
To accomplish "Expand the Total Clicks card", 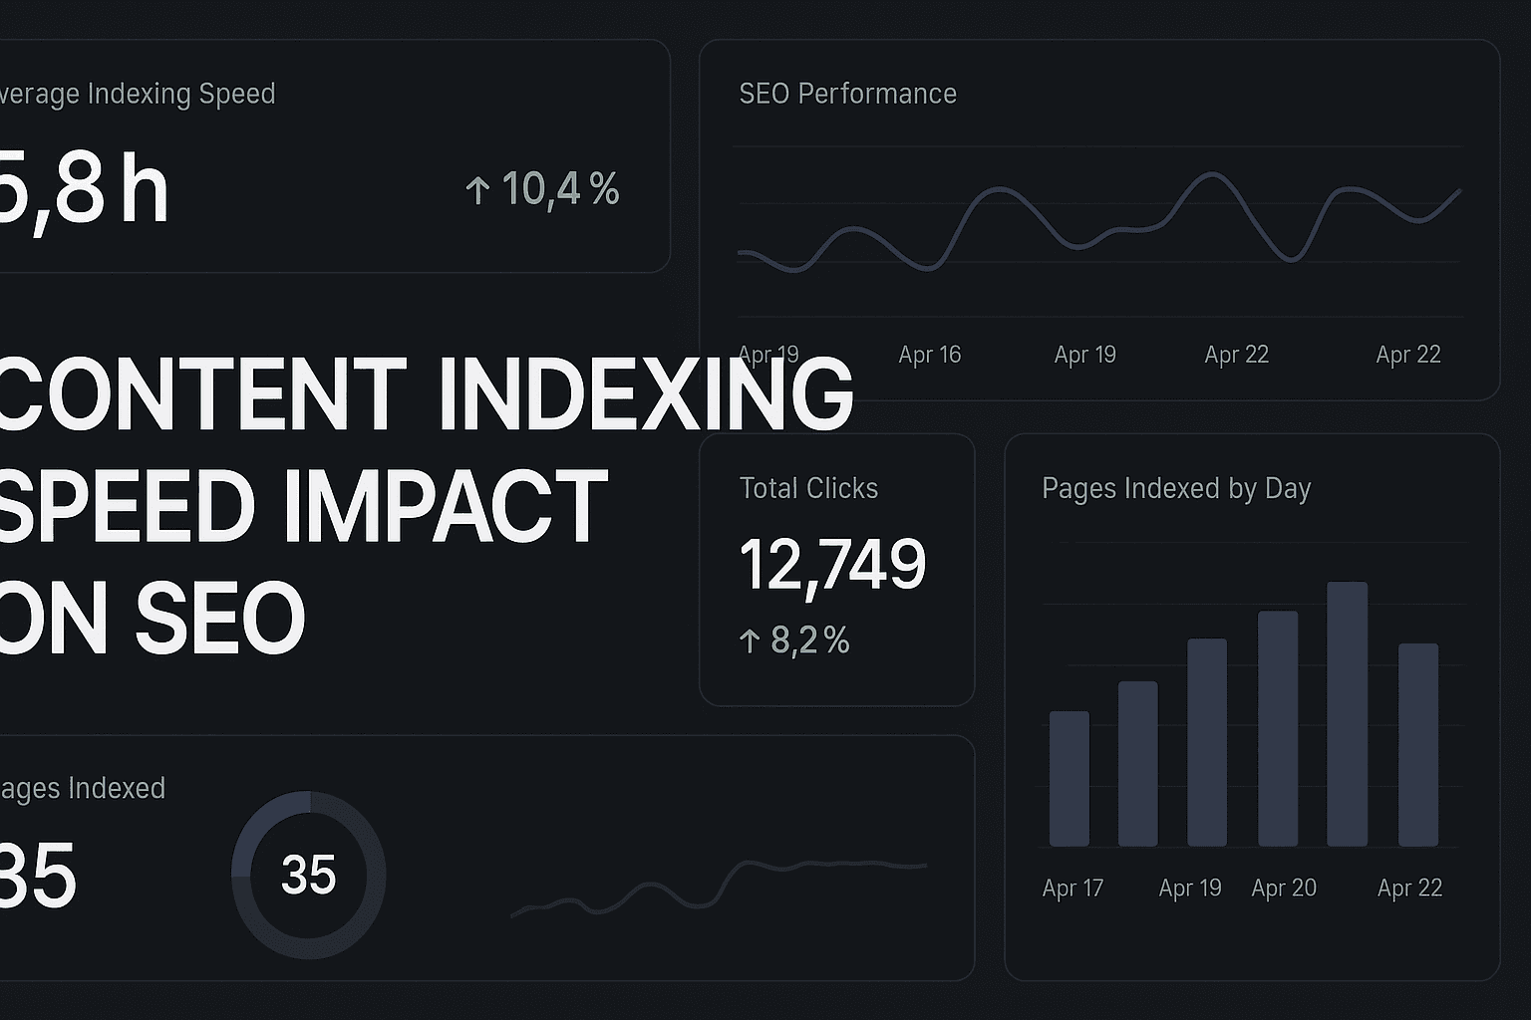I will 837,568.
